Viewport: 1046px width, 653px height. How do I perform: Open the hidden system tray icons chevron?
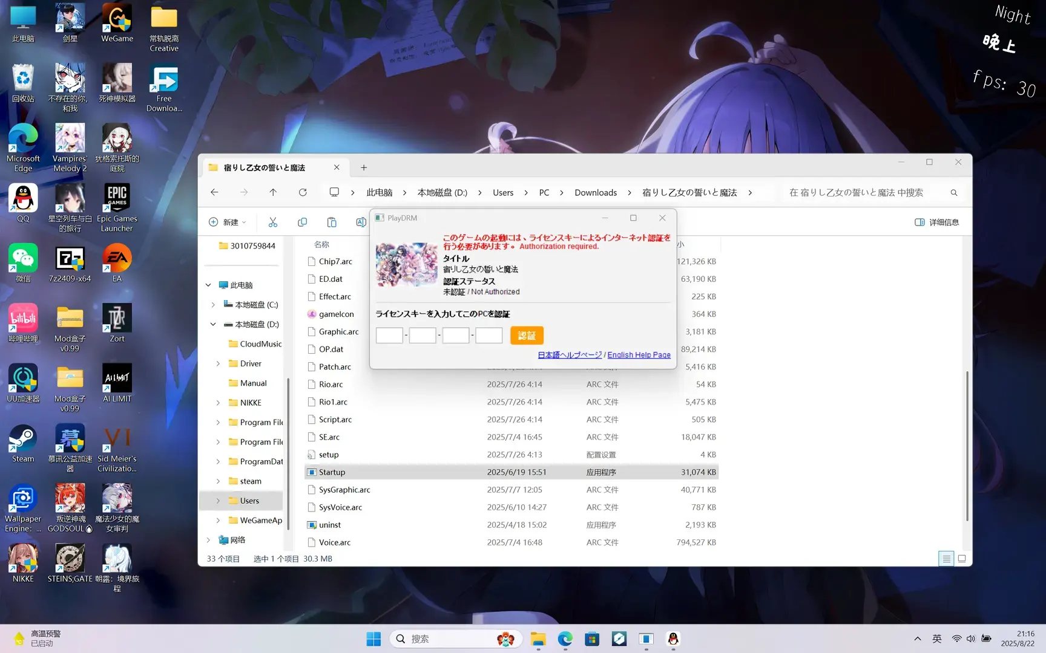coord(918,638)
